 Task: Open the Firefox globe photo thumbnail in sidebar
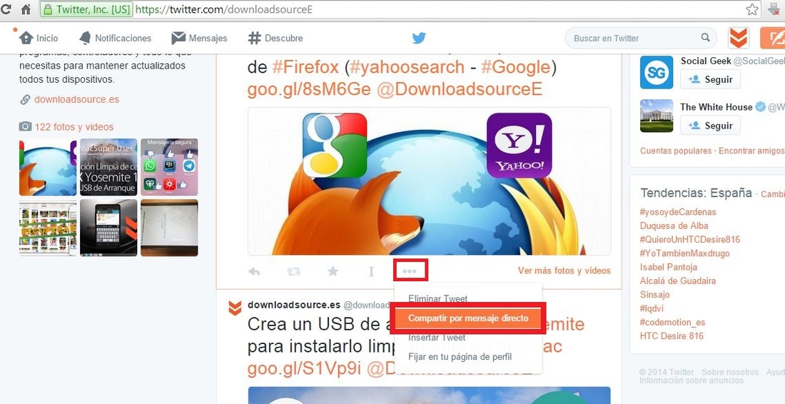(48, 167)
